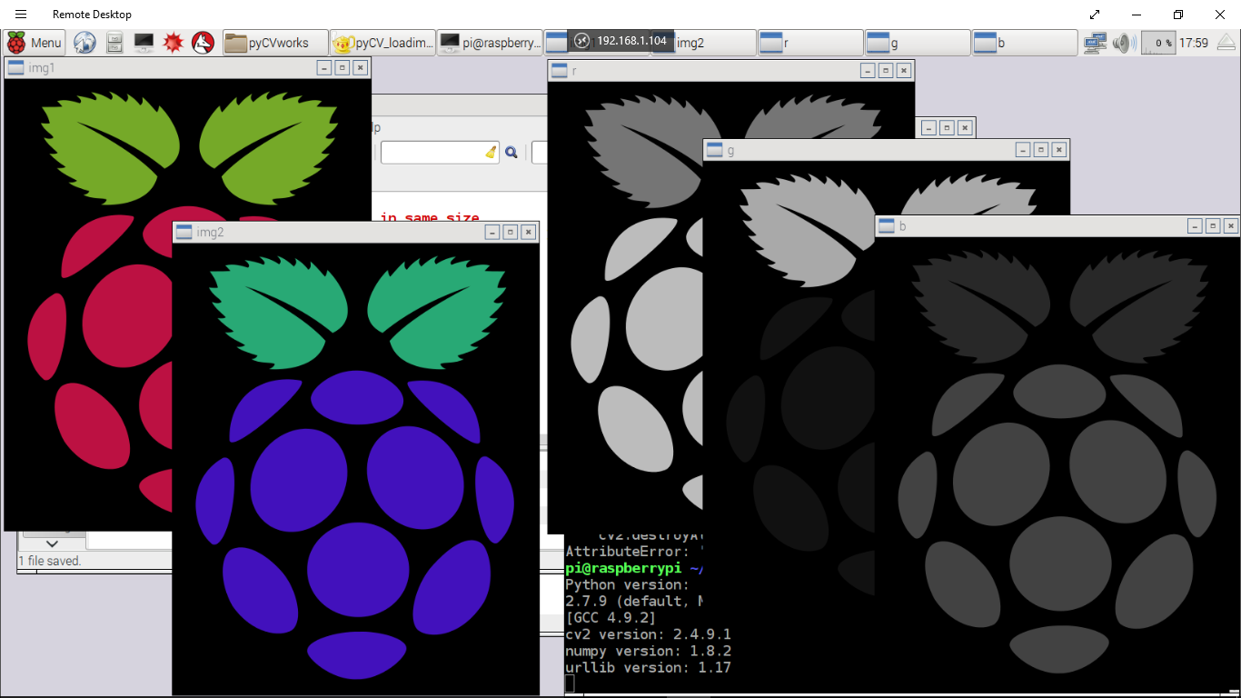The image size is (1241, 698).
Task: Maximize the r window
Action: [x=885, y=70]
